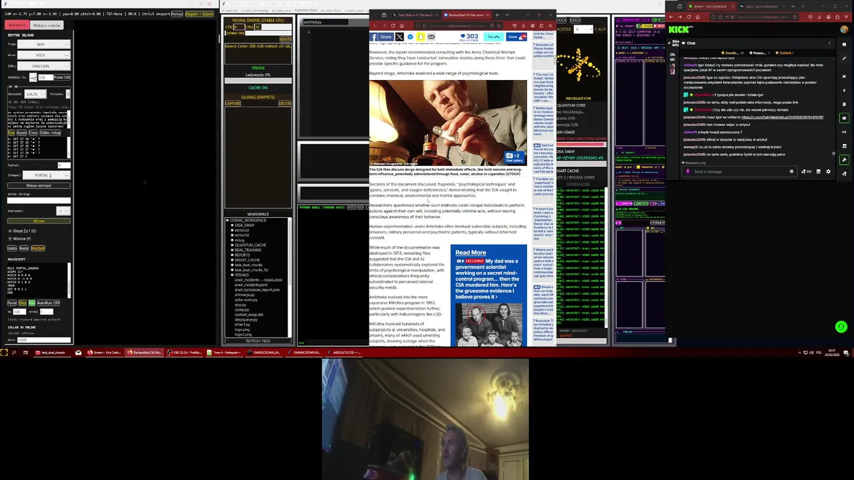The image size is (854, 480).
Task: Toggle Pulse: ON button
Action: point(62,77)
